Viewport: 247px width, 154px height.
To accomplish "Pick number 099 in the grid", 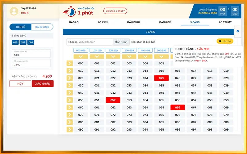I will point(226,129).
